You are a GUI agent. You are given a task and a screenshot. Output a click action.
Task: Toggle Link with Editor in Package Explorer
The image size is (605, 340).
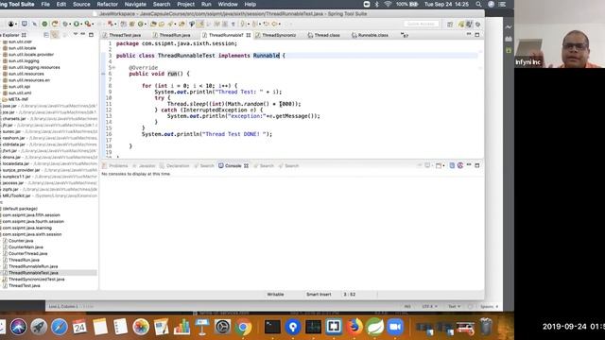(x=55, y=35)
